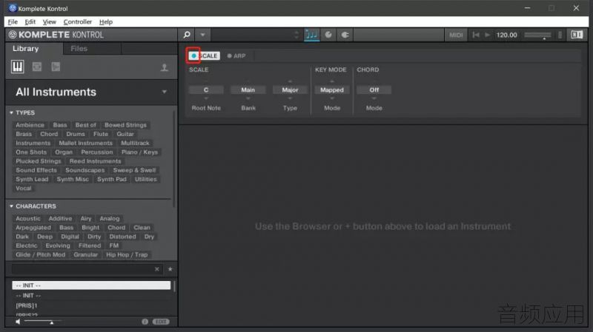
Task: Click the Komplete Kontrol title bar app icon
Action: (13, 8)
